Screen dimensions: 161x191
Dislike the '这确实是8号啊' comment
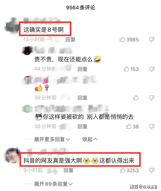[x=152, y=39]
